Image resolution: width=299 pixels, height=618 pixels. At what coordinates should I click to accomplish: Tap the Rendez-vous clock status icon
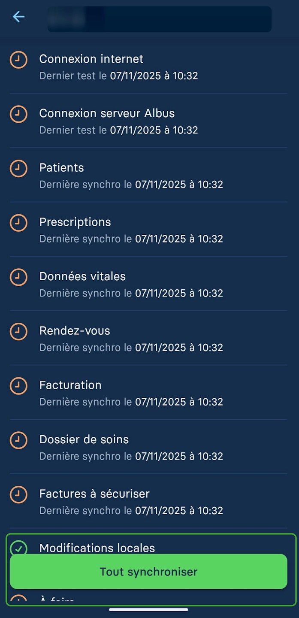coord(18,332)
